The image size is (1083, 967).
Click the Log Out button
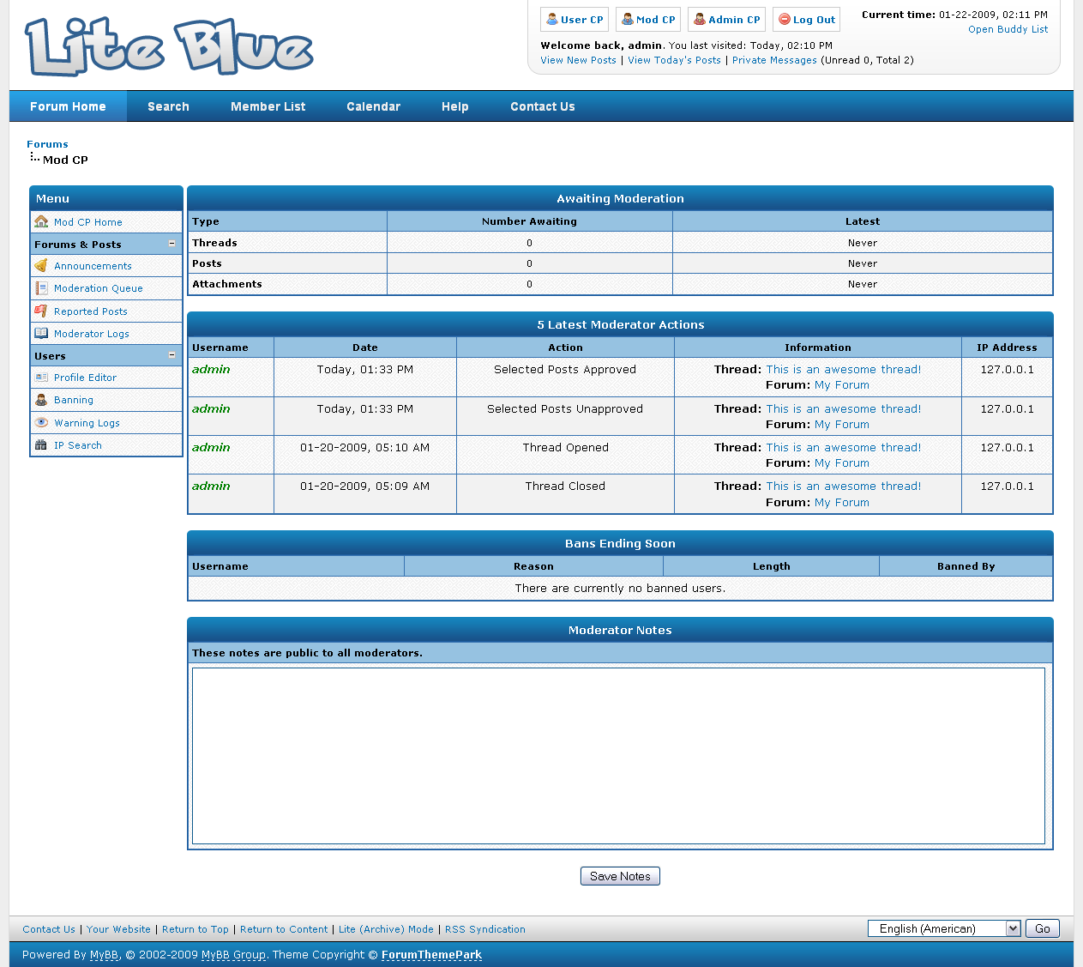(806, 20)
